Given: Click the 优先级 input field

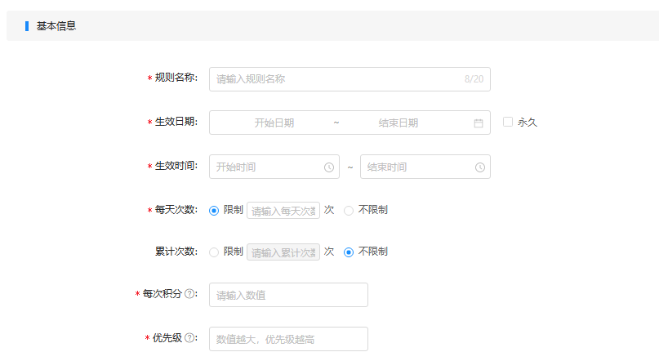Looking at the screenshot, I should point(288,339).
